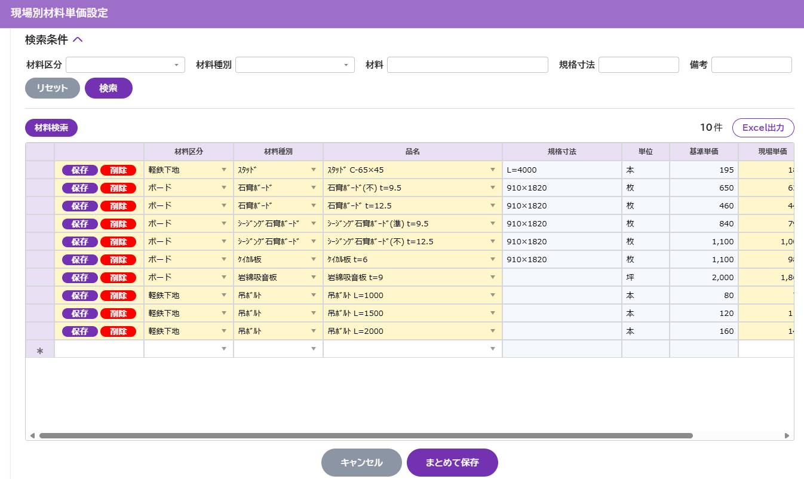Click the Excel出力 button
Image resolution: width=804 pixels, height=479 pixels.
click(x=763, y=128)
